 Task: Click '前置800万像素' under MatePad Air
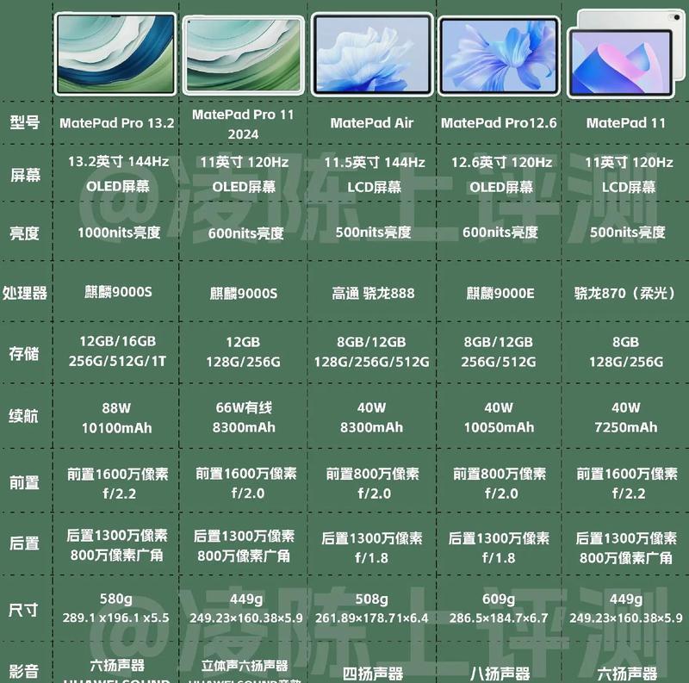[373, 474]
